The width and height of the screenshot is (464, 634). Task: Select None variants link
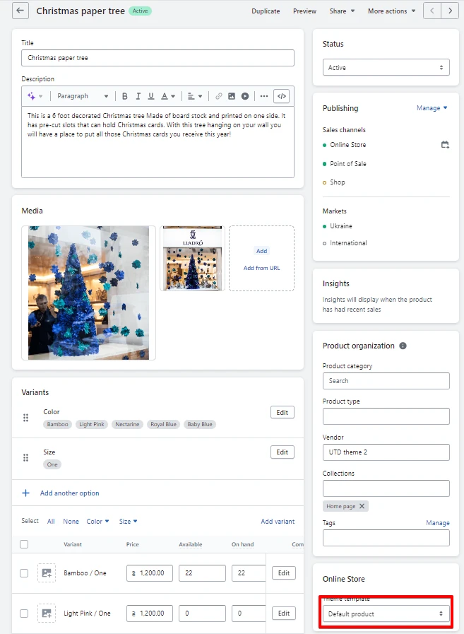tap(71, 522)
